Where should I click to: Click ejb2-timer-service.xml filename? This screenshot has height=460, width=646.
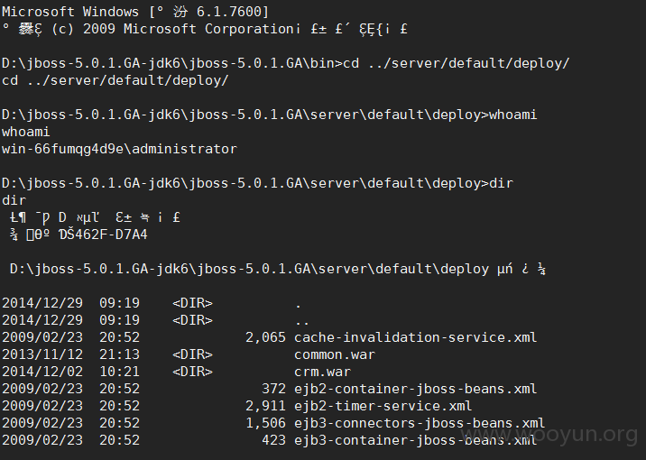tap(383, 406)
